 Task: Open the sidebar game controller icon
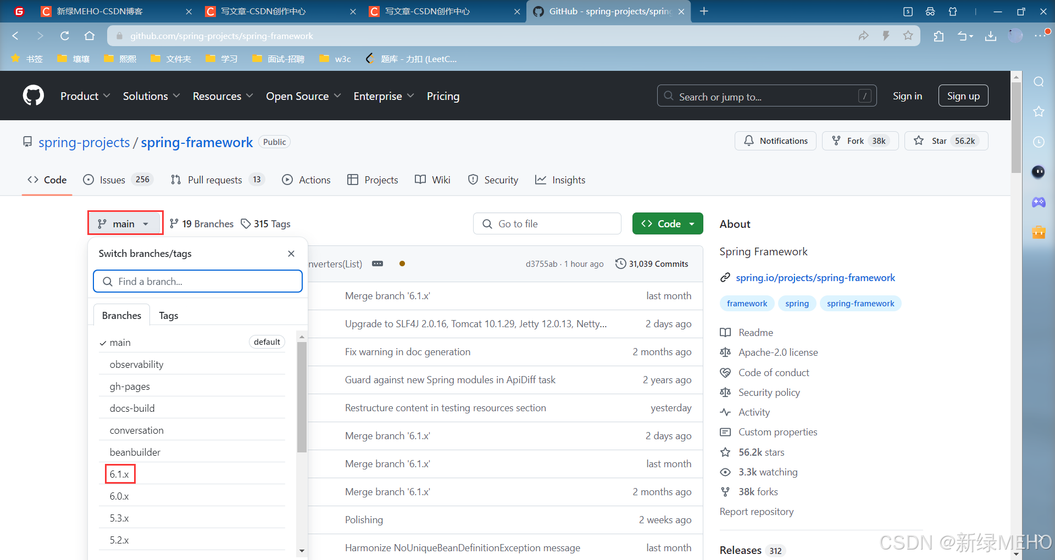coord(1039,202)
